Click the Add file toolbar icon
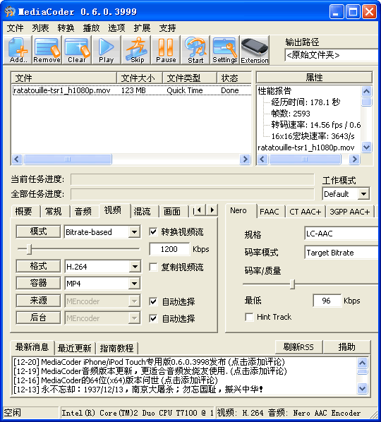Viewport: 381px width, 422px height. pyautogui.click(x=18, y=50)
